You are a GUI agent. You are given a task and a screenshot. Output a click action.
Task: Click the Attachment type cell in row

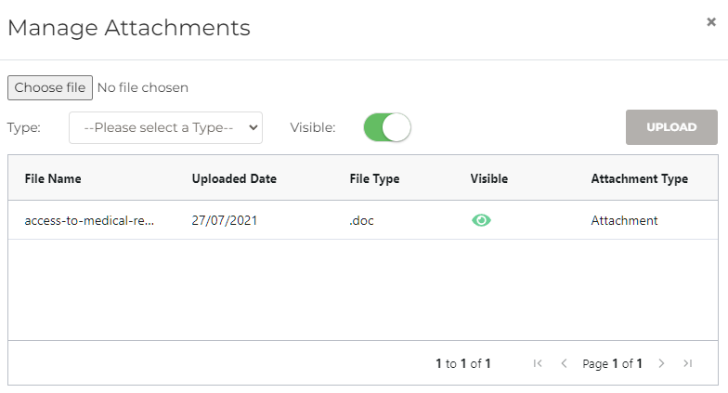(x=624, y=220)
